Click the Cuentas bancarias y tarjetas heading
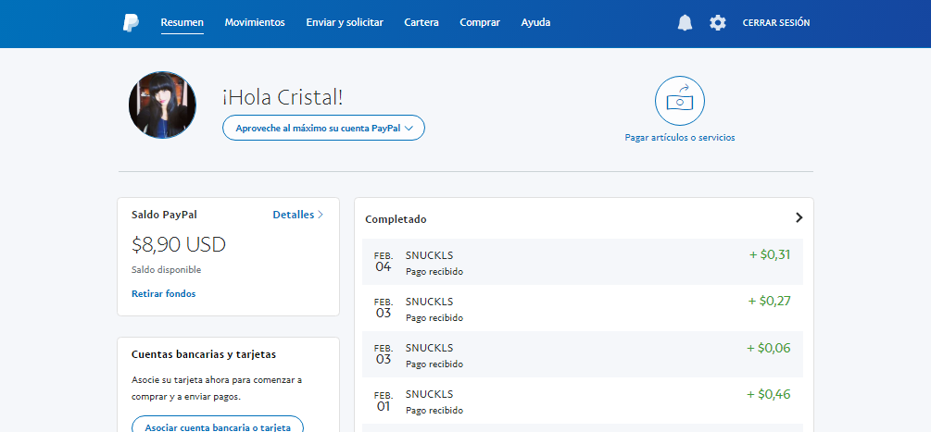 [x=204, y=354]
